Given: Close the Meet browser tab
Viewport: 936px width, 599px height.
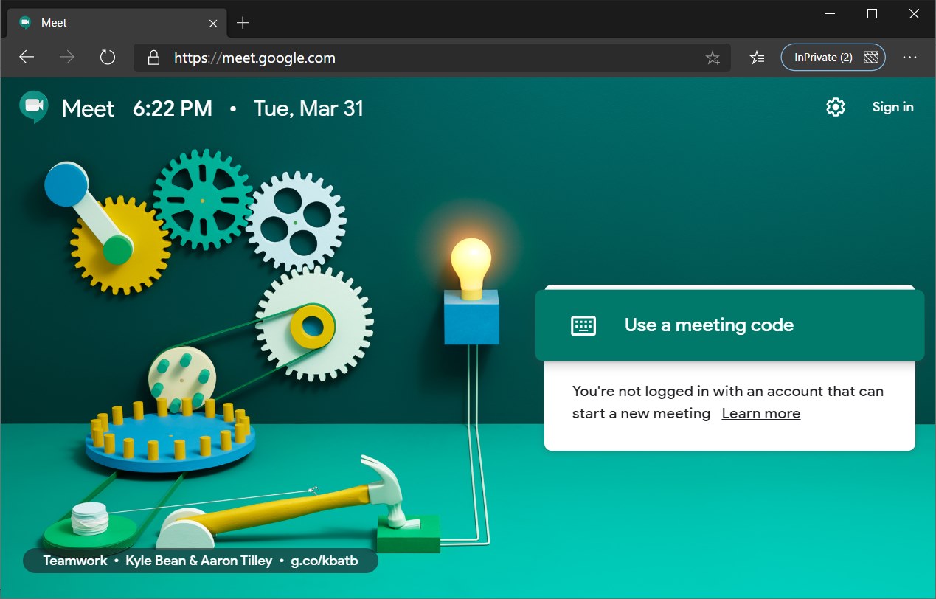Looking at the screenshot, I should tap(213, 23).
